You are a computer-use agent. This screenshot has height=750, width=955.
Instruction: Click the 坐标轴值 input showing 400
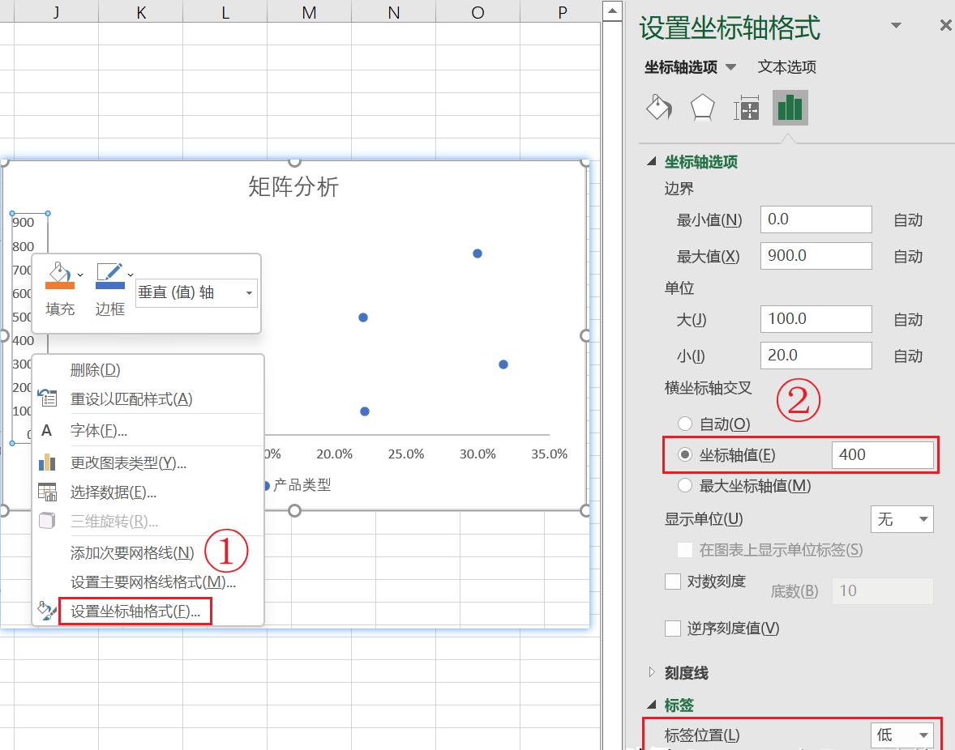883,454
